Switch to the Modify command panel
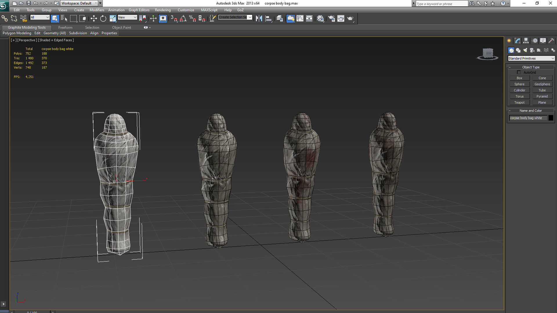Screen dimensions: 557x313 coord(518,41)
